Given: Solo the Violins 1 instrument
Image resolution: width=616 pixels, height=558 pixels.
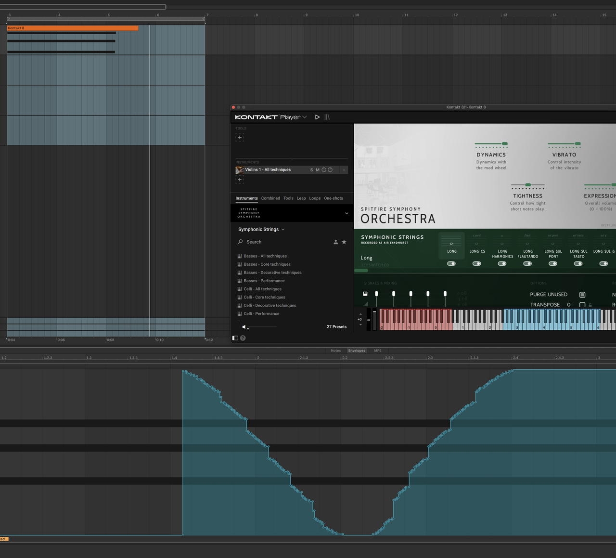Looking at the screenshot, I should point(311,170).
